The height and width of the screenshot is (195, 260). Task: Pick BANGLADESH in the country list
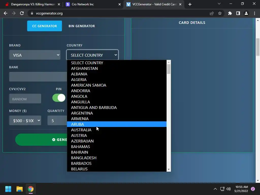pyautogui.click(x=117, y=158)
